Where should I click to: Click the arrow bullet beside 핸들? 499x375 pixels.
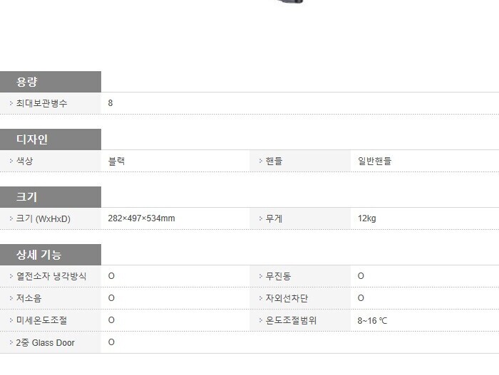pyautogui.click(x=260, y=161)
